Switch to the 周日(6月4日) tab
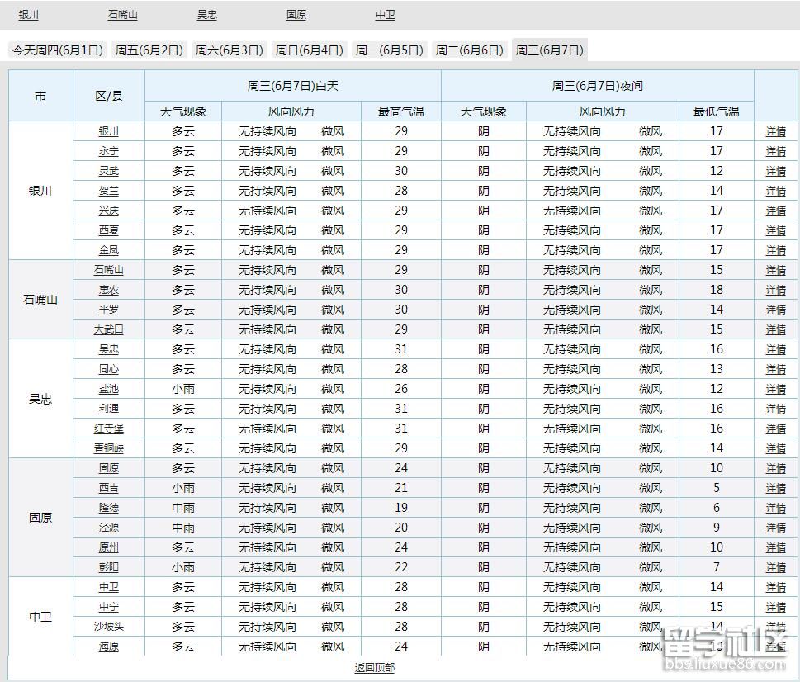Image resolution: width=800 pixels, height=682 pixels. click(x=308, y=50)
